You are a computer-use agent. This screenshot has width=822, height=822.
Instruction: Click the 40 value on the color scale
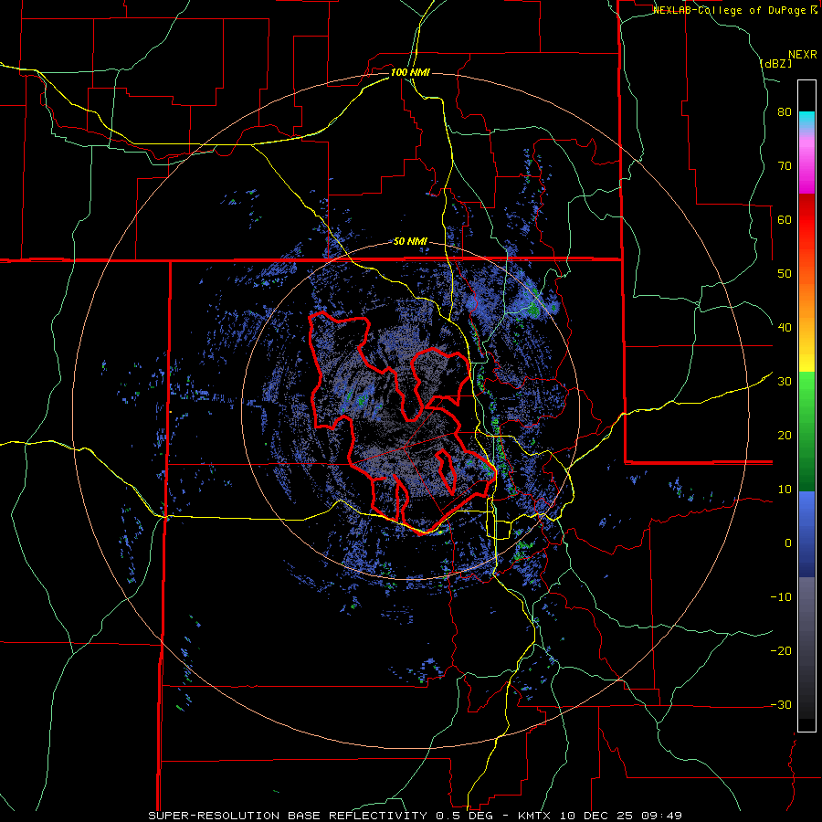point(785,328)
